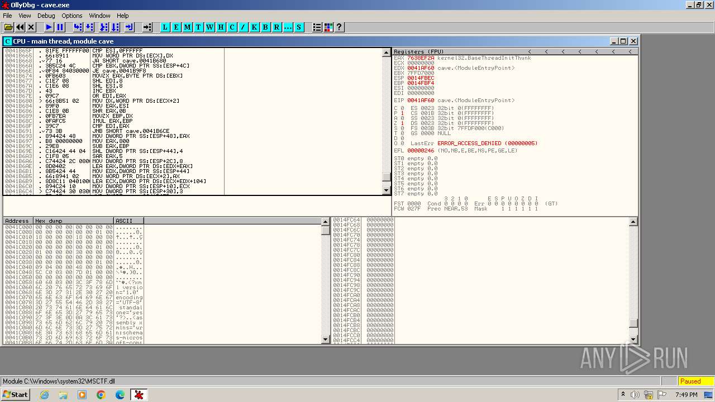715x402 pixels.
Task: Show References with R button
Action: point(277,27)
